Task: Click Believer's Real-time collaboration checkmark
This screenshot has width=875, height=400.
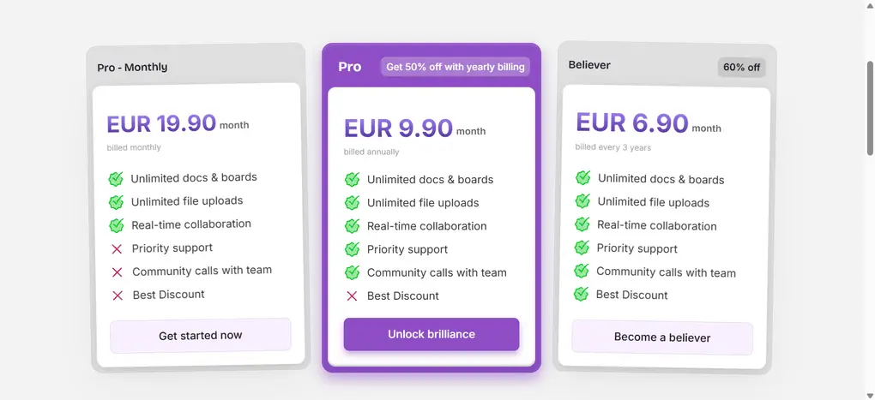Action: [582, 224]
